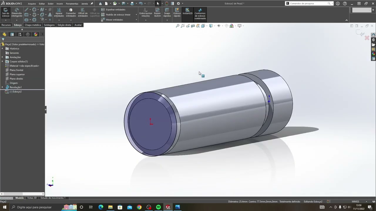Viewport: 376px width, 211px height.
Task: Select the Straight Slot sketch tool
Action: (26, 20)
